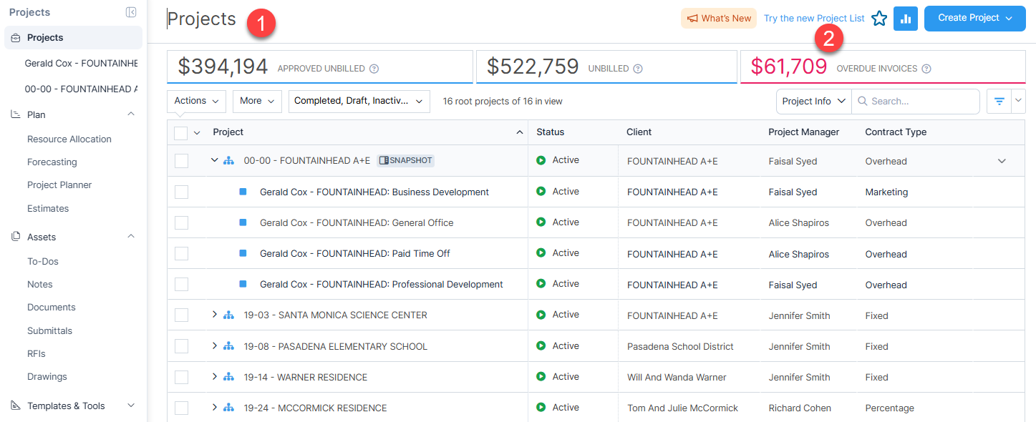
Task: Open the bar chart dashboard icon
Action: pos(906,19)
